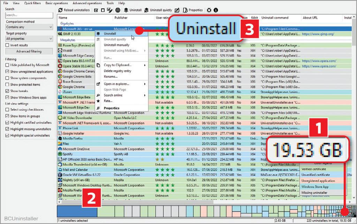Click the deselect-all empty box toolbar icon
This screenshot has width=357, height=224.
[x=103, y=10]
